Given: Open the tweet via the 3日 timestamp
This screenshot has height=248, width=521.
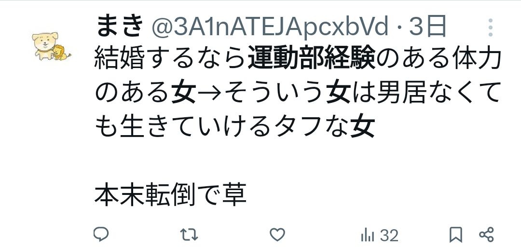Looking at the screenshot, I should [427, 26].
